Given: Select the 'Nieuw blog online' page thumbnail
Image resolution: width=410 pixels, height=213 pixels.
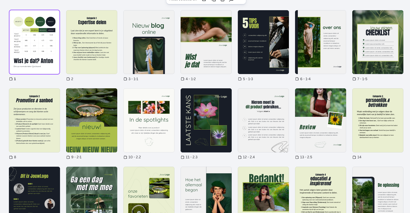Looking at the screenshot, I should pyautogui.click(x=149, y=42).
